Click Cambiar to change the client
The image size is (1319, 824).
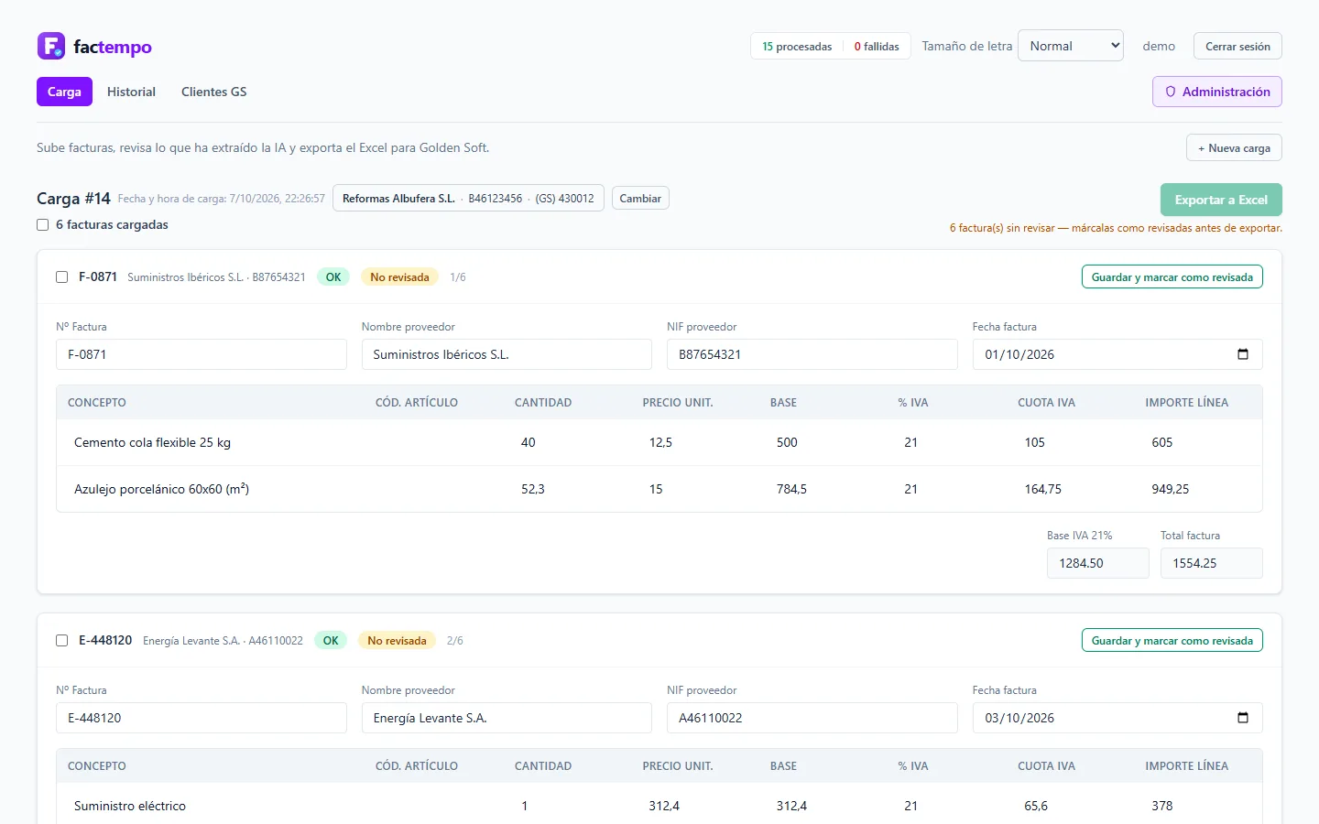(x=640, y=199)
